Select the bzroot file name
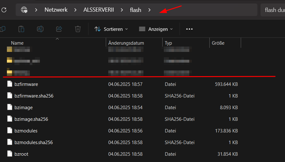 coord(21,154)
